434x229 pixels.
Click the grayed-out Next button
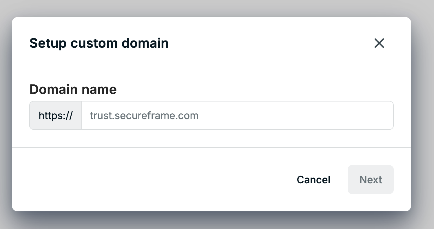371,180
